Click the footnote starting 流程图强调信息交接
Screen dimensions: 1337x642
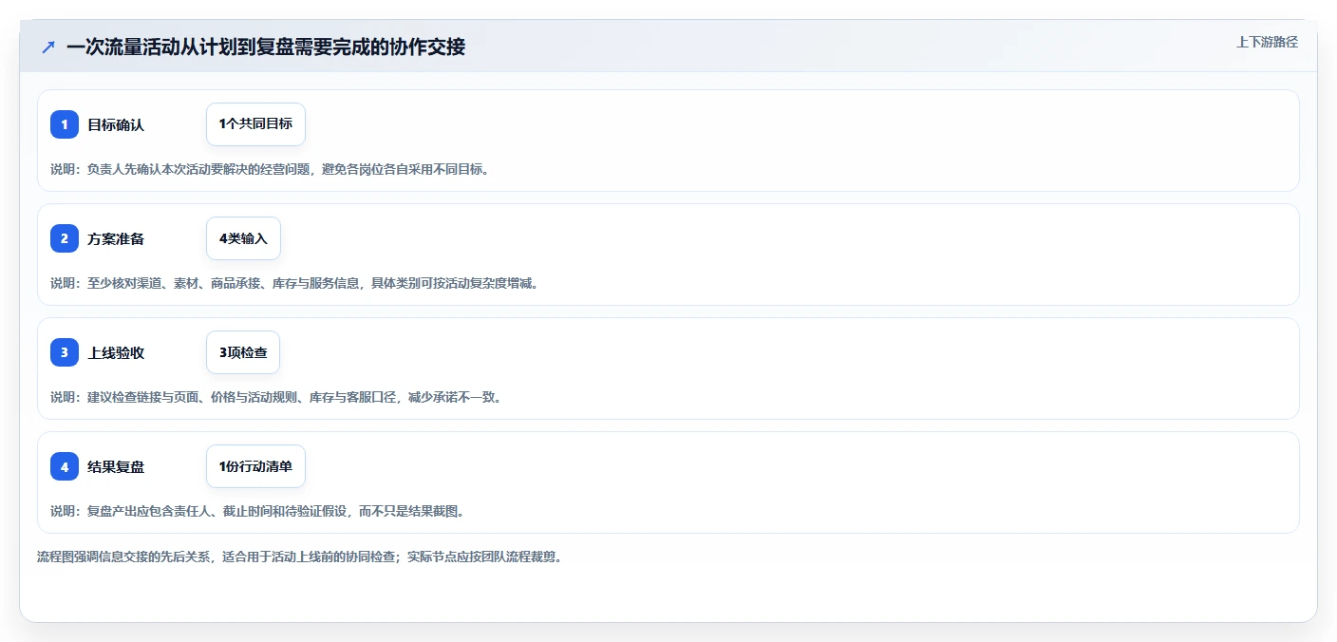point(300,557)
